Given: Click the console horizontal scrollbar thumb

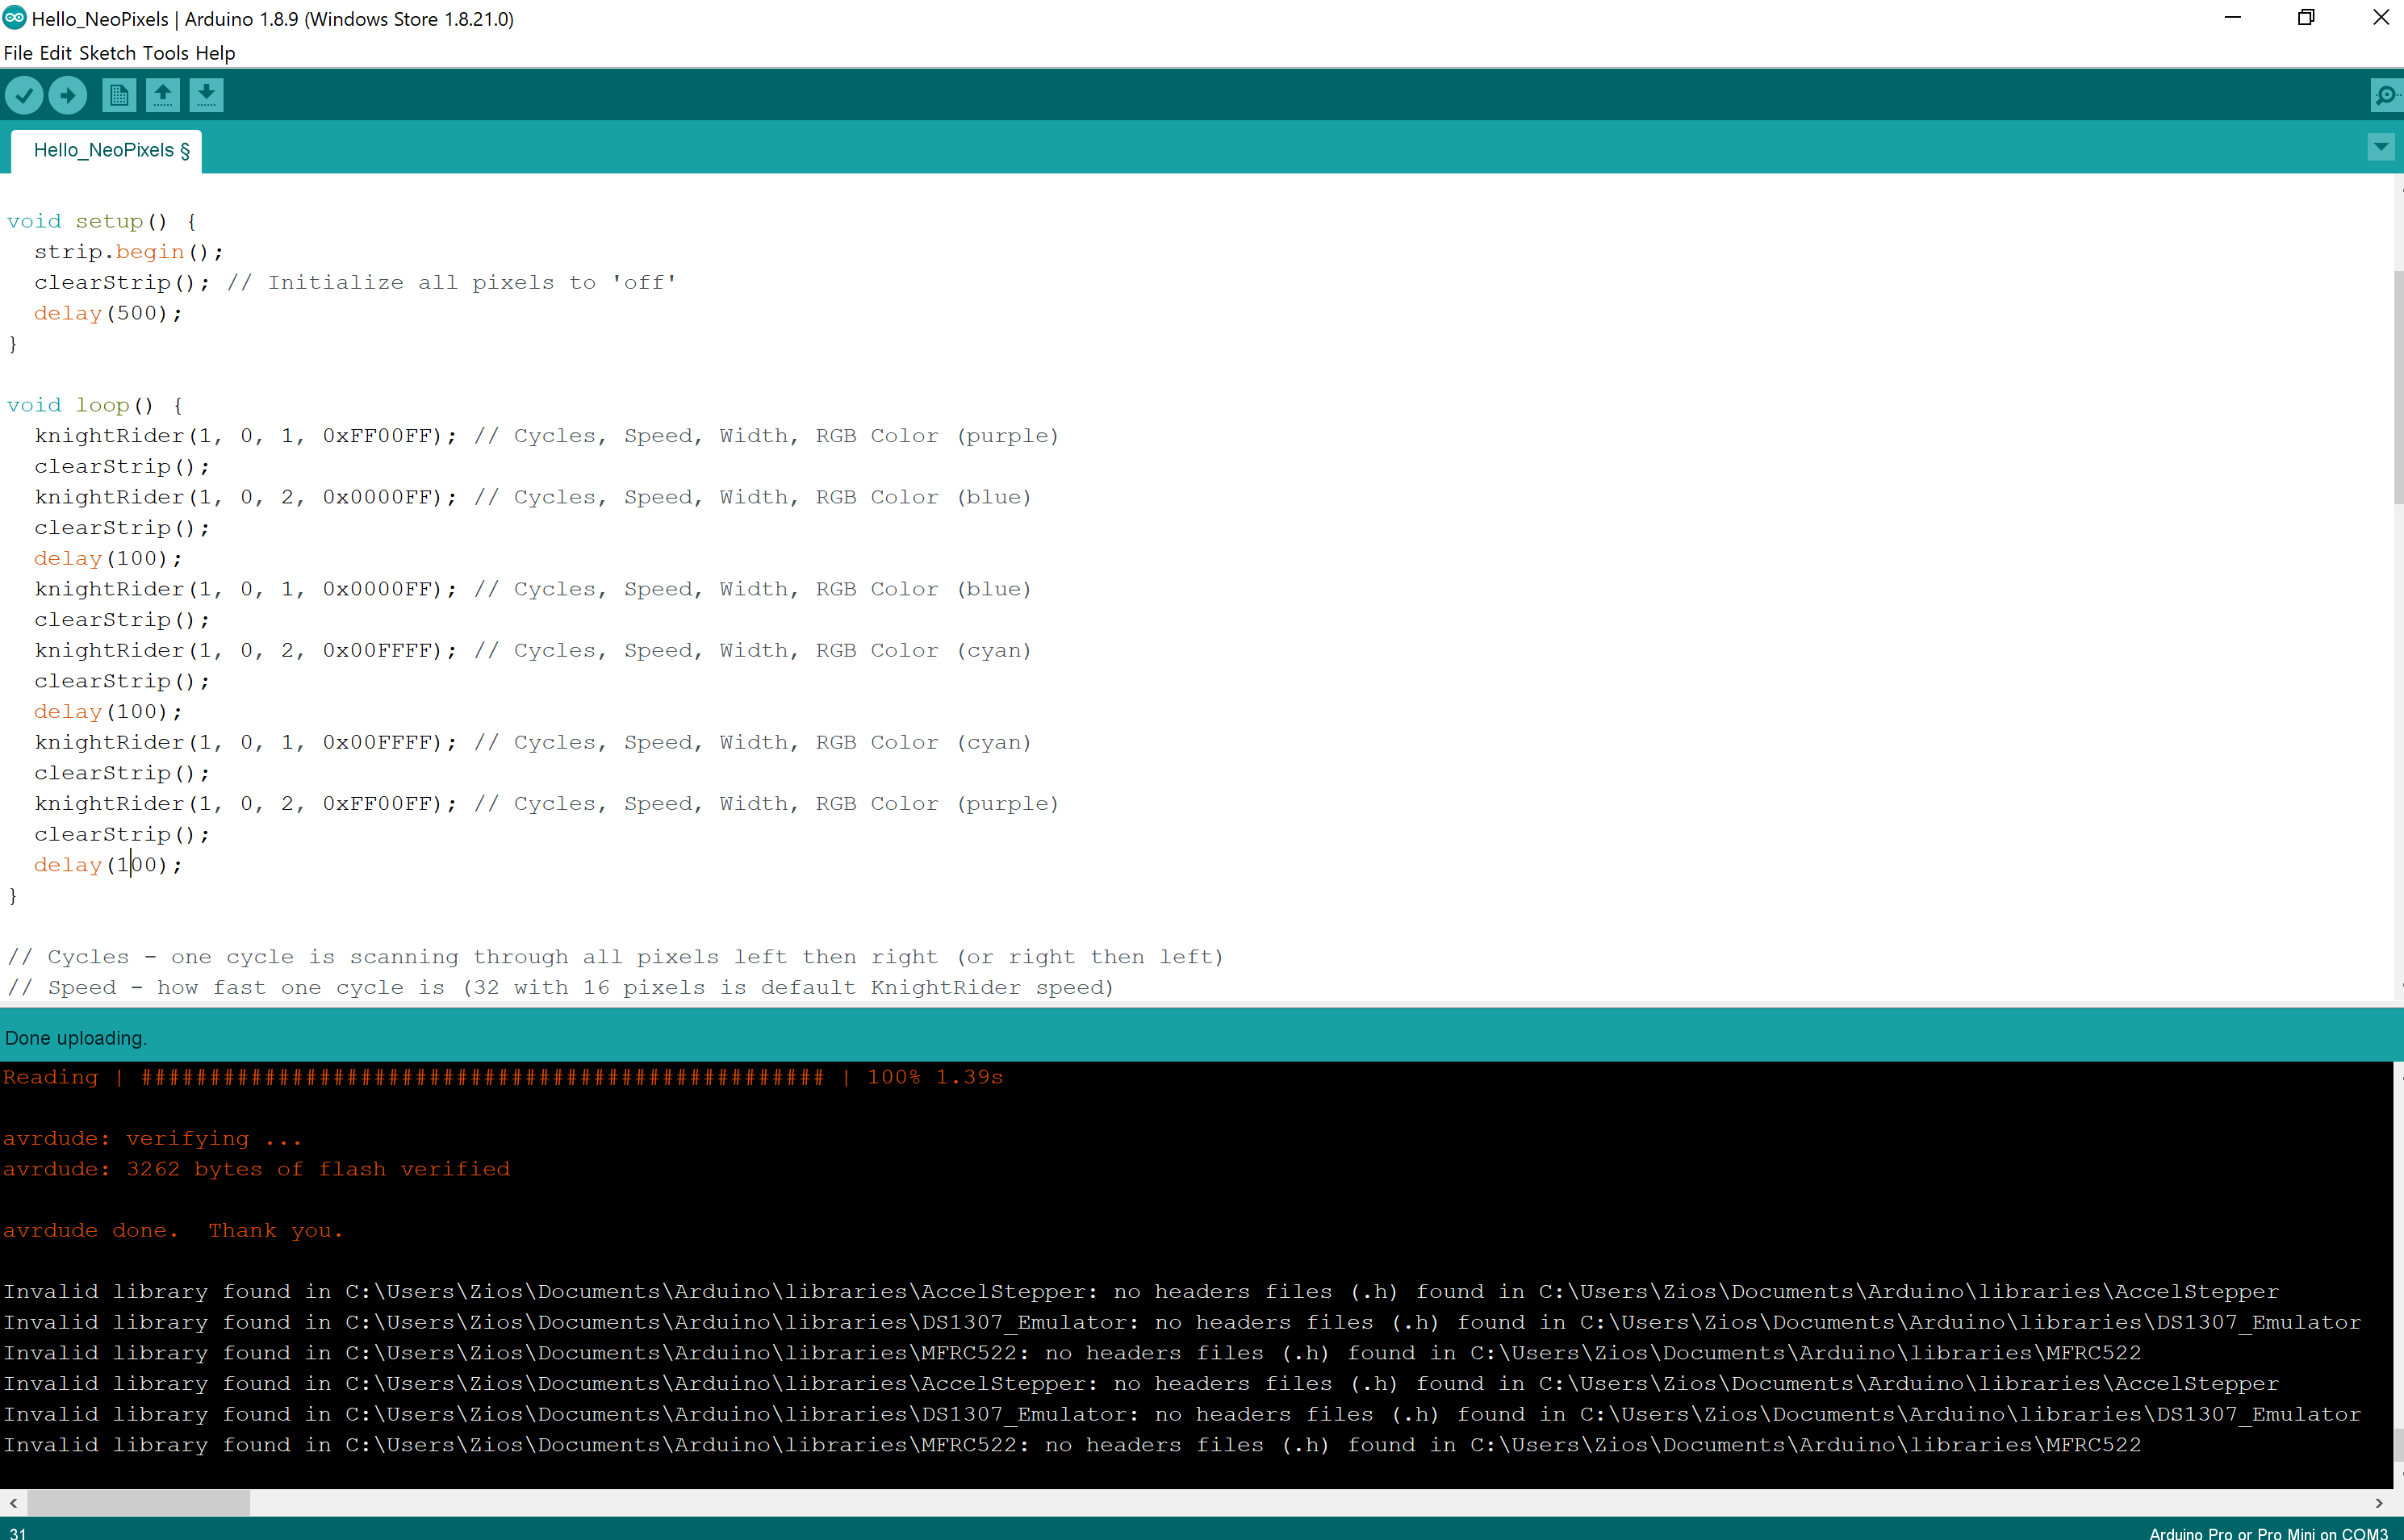Looking at the screenshot, I should click(138, 1502).
